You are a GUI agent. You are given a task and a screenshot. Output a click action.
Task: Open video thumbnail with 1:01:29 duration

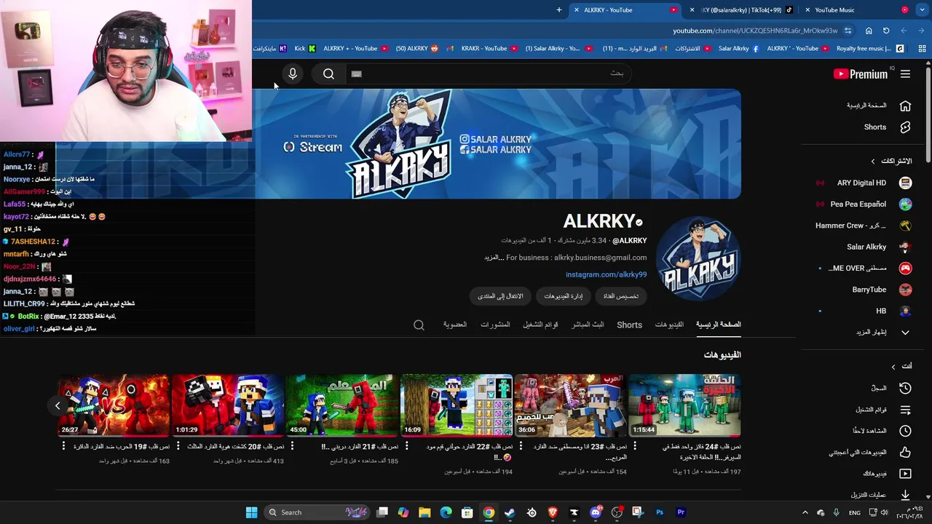tap(228, 405)
